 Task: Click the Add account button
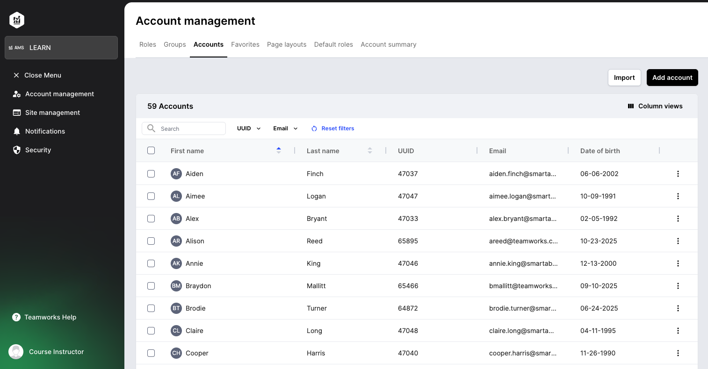672,78
